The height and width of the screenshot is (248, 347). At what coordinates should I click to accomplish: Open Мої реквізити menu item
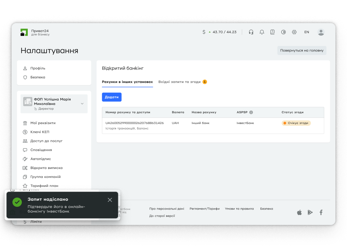coord(43,123)
